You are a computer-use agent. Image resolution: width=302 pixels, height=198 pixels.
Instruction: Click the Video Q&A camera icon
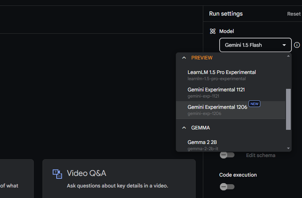57,174
